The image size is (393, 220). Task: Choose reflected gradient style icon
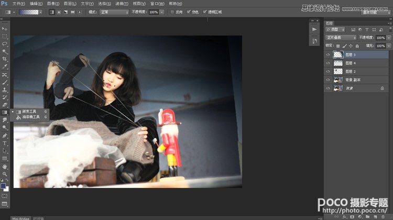73,12
